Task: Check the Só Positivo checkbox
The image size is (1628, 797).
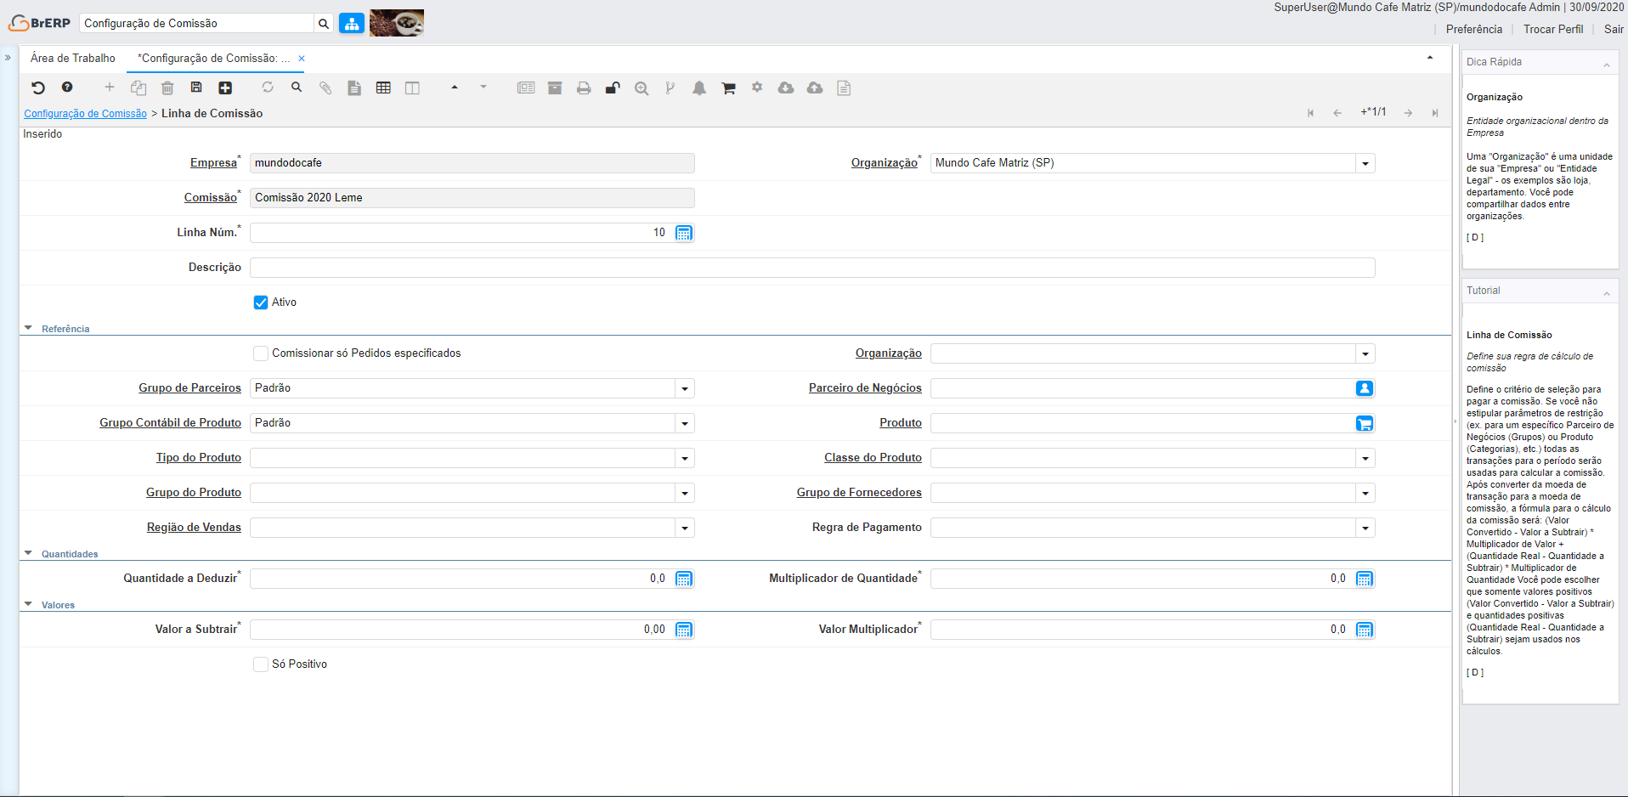Action: point(261,664)
